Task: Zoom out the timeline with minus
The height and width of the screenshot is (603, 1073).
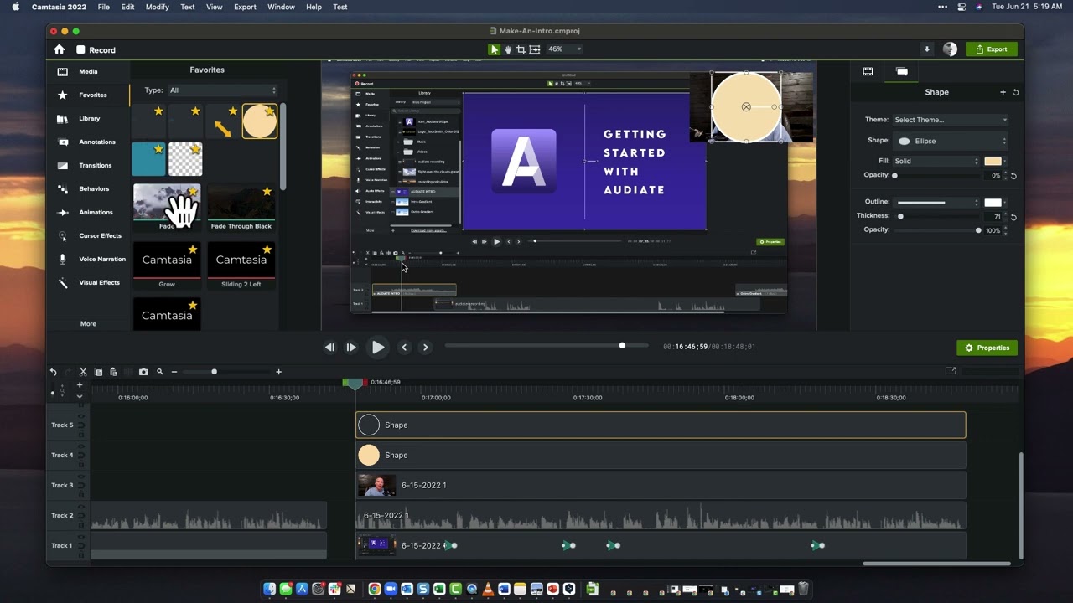Action: point(174,372)
